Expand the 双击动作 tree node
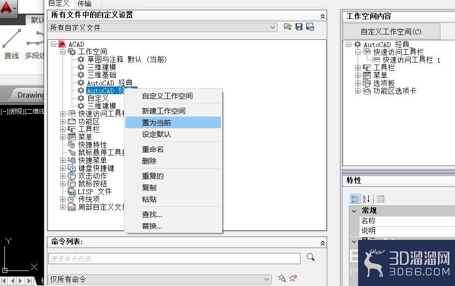The width and height of the screenshot is (455, 286). pos(63,176)
